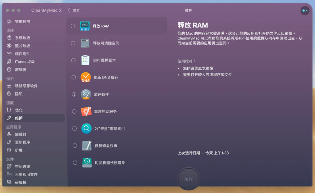
Task: Click the 重建启动服务 gear wrench icon
Action: tap(86, 111)
